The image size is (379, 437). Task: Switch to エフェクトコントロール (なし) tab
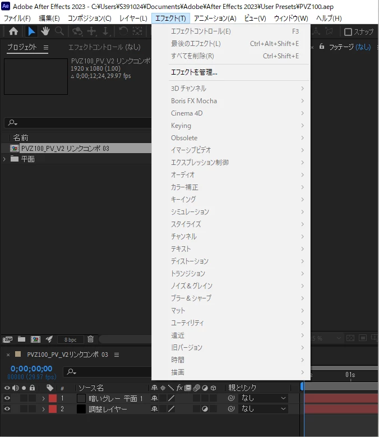click(x=104, y=47)
